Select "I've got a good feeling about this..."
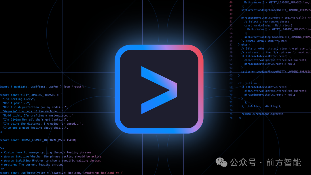 35,128
